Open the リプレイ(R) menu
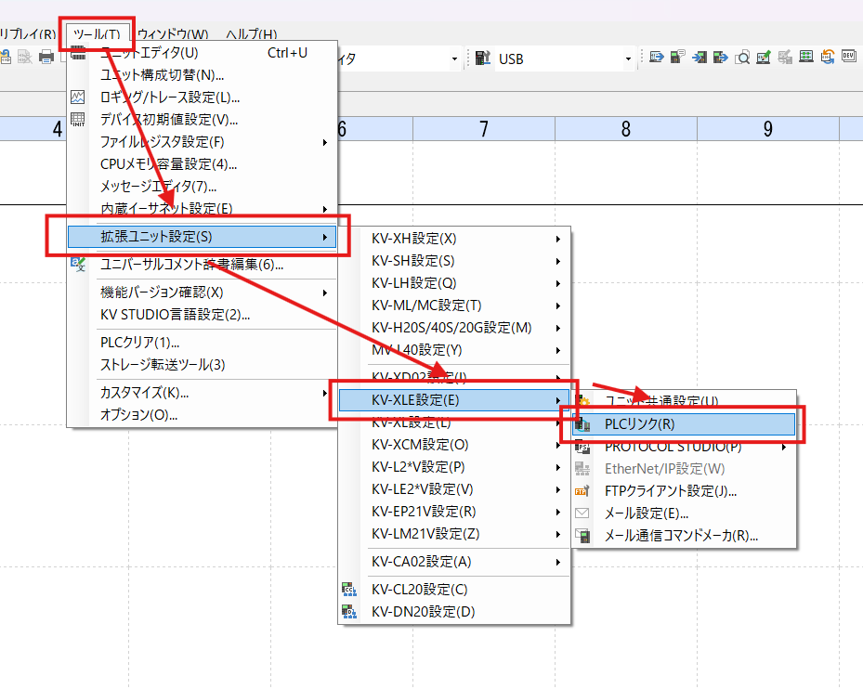The width and height of the screenshot is (863, 689). pos(28,34)
